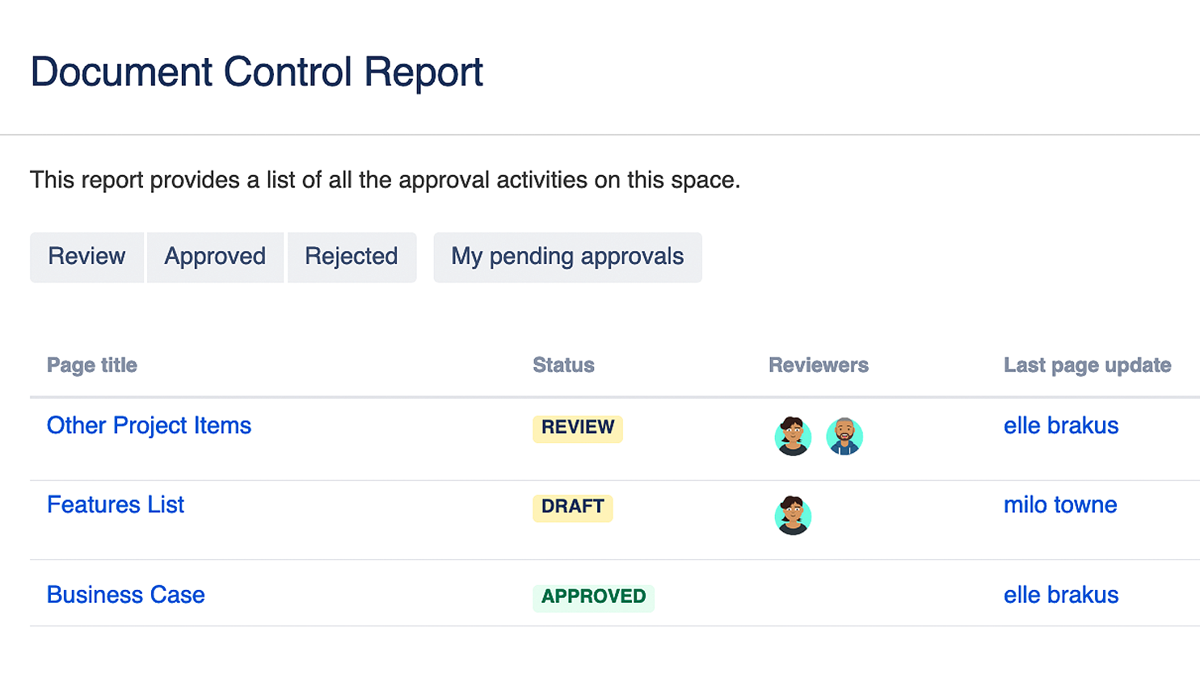The image size is (1200, 682).
Task: Click the bearded reviewer avatar for Other Project Items
Action: tap(844, 436)
